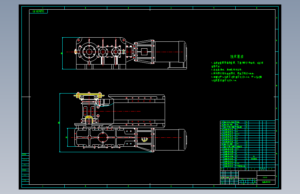The width and height of the screenshot is (300, 194).
Task: Click the yellow inspection window on the lower bell housing
Action: 145,139
